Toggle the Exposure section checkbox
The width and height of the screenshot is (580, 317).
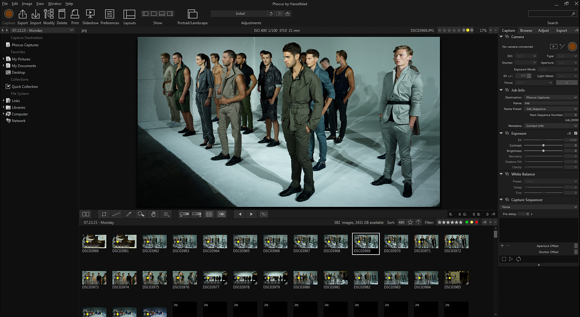tap(576, 133)
